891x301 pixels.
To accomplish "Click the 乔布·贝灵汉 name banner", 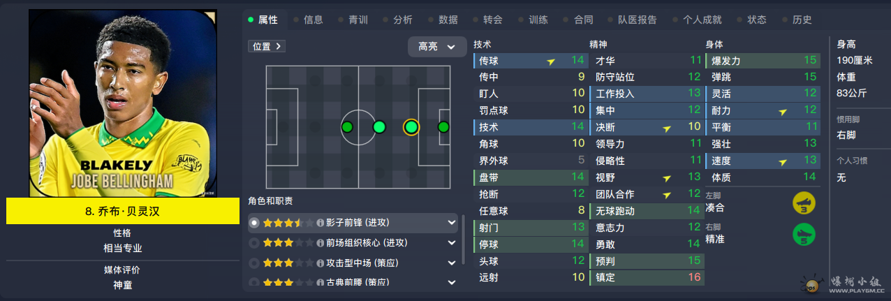I will [x=123, y=212].
